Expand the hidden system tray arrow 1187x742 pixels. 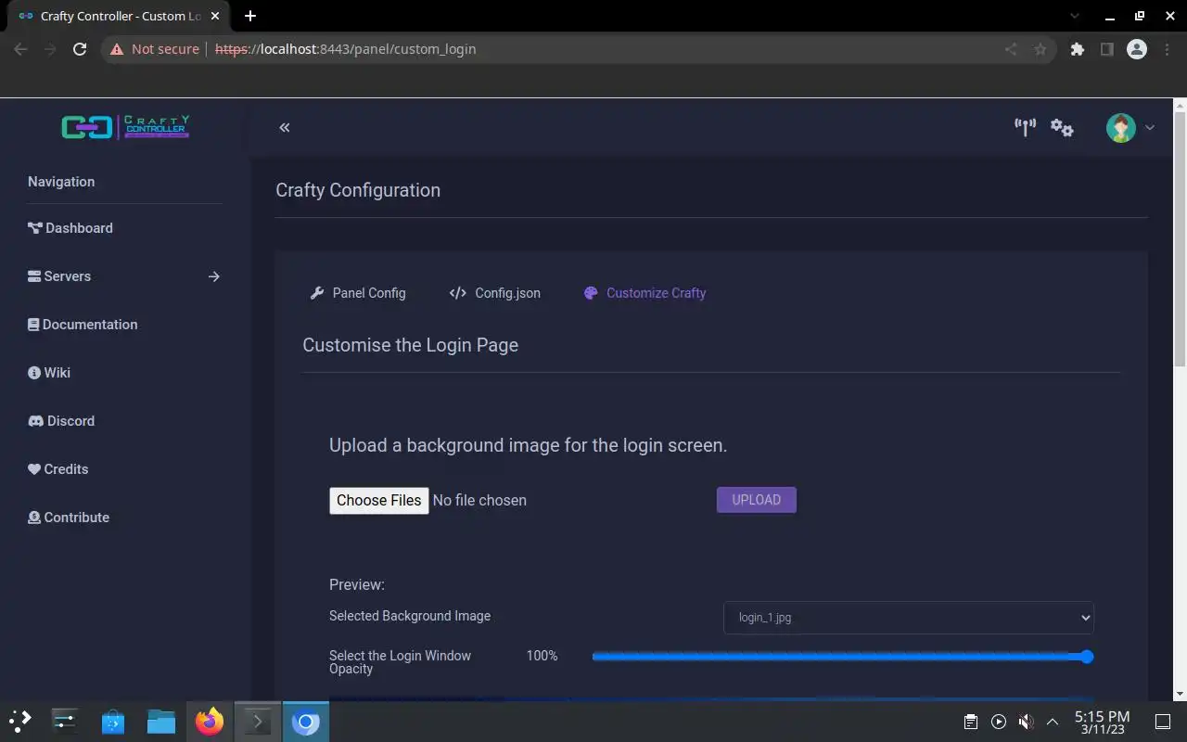pyautogui.click(x=1053, y=722)
